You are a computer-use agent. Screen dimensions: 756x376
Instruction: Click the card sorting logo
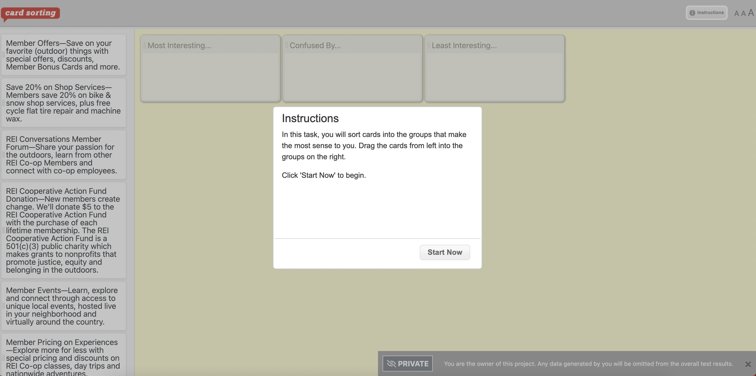click(30, 13)
